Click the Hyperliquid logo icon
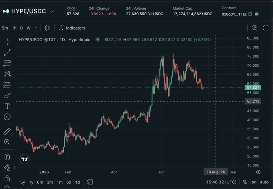273x189 pixels. 6,11
